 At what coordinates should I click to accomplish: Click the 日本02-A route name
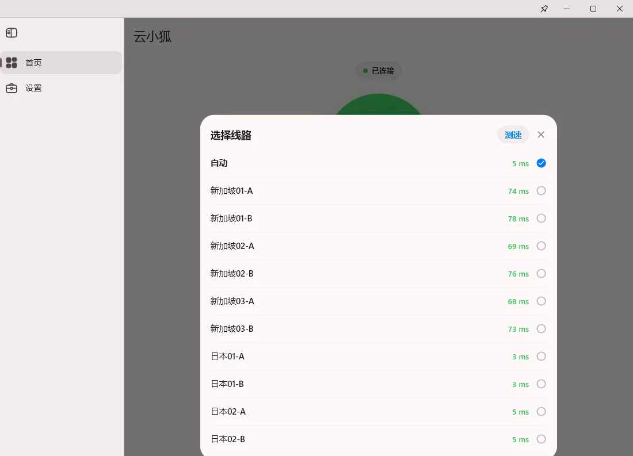(x=228, y=412)
